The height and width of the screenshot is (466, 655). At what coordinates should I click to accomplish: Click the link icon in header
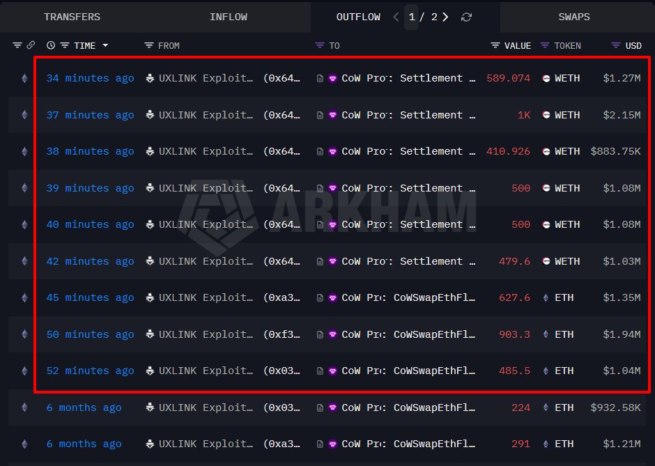click(x=31, y=45)
